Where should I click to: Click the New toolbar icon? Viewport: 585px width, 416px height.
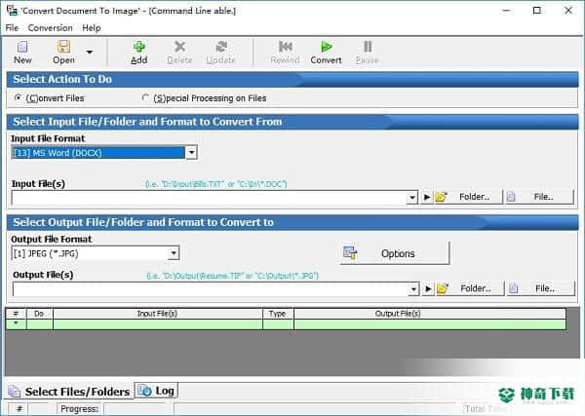point(22,53)
